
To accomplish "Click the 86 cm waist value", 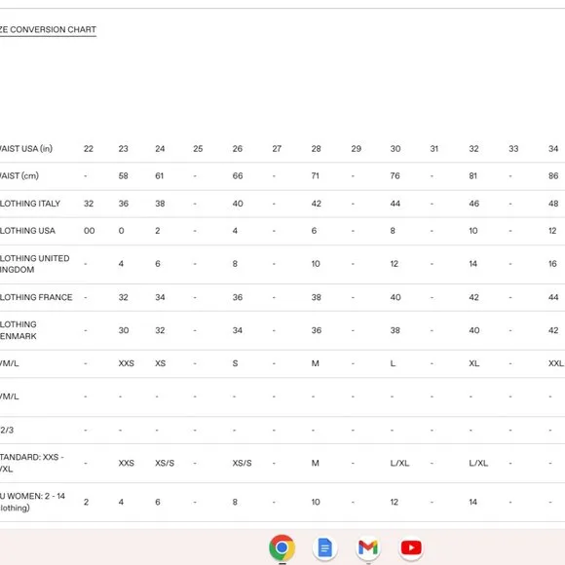I will coord(553,176).
